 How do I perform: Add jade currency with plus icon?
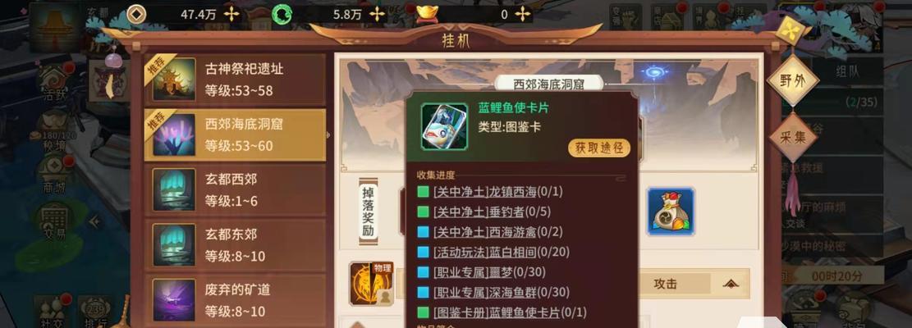pyautogui.click(x=377, y=14)
